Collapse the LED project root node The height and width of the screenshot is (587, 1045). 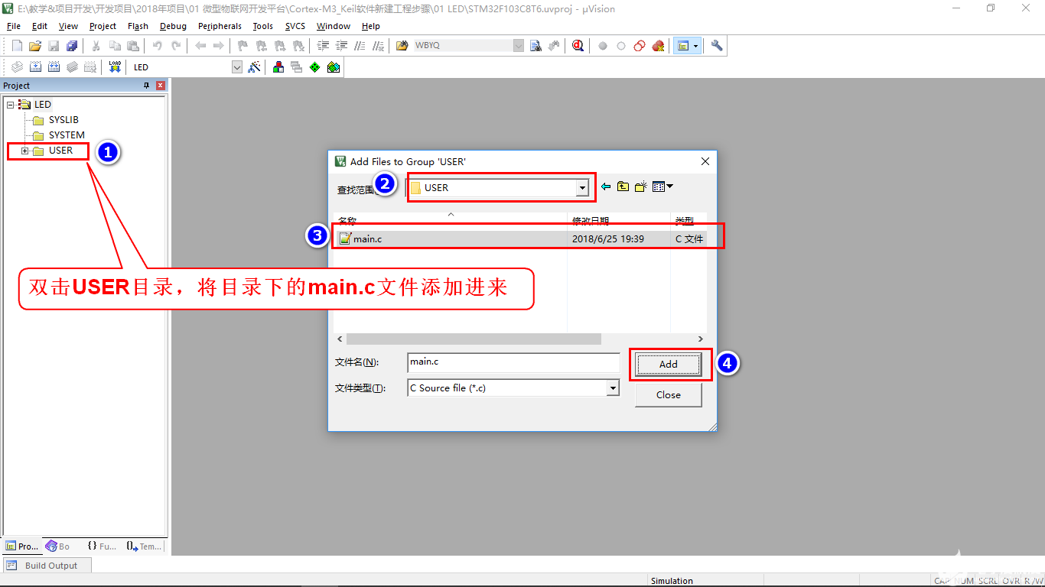point(11,105)
